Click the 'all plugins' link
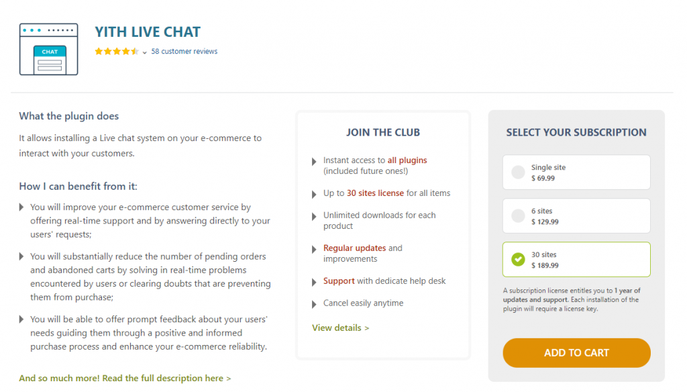This screenshot has width=687, height=392. pyautogui.click(x=407, y=160)
